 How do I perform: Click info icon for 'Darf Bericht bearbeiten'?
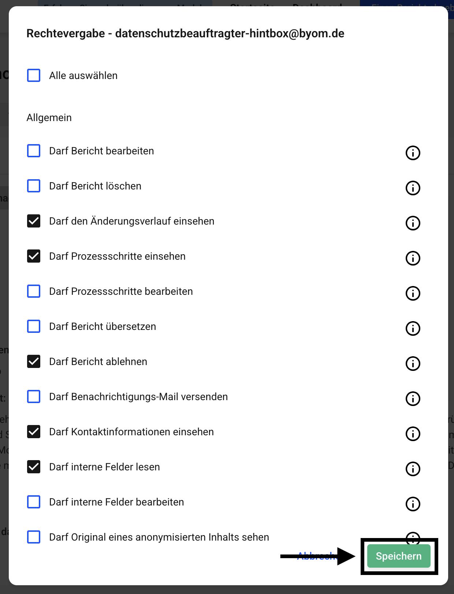(413, 153)
